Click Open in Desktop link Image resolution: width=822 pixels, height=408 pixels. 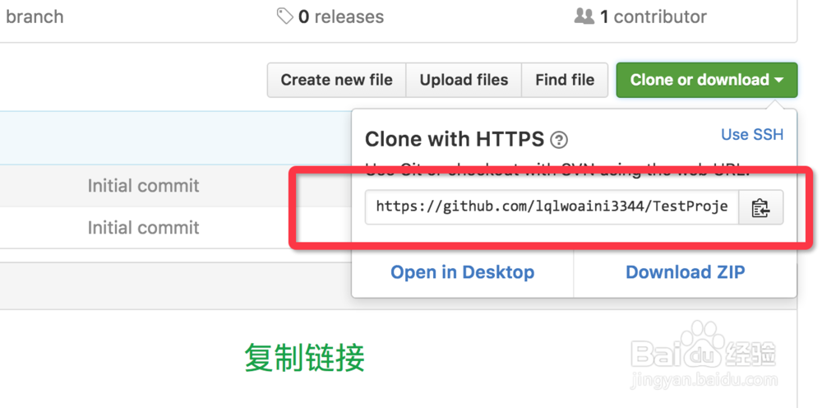[x=462, y=272]
